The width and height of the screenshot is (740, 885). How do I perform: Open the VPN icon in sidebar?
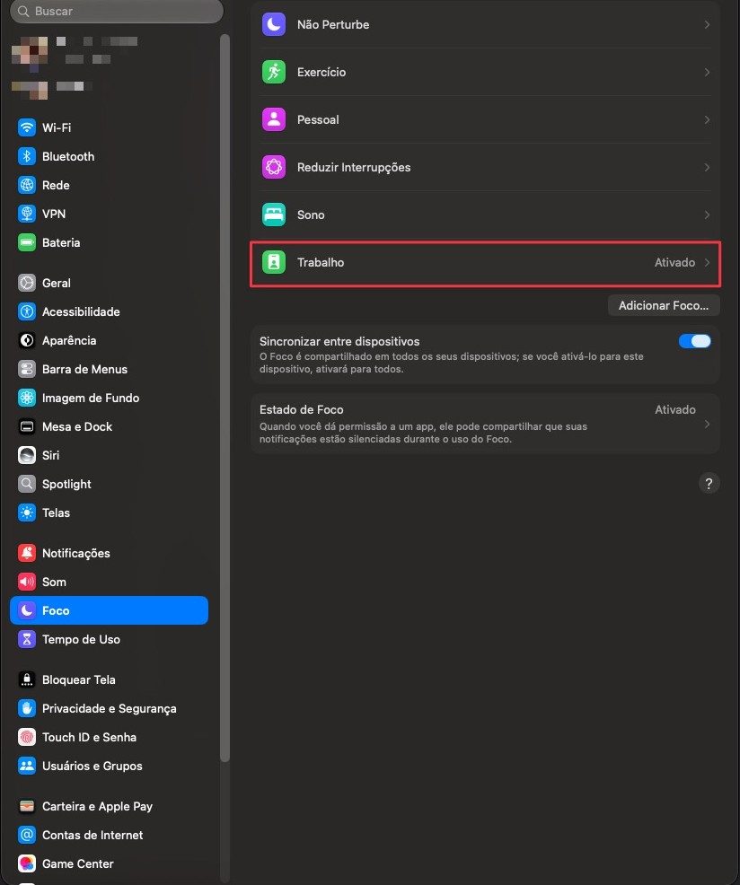tap(27, 214)
